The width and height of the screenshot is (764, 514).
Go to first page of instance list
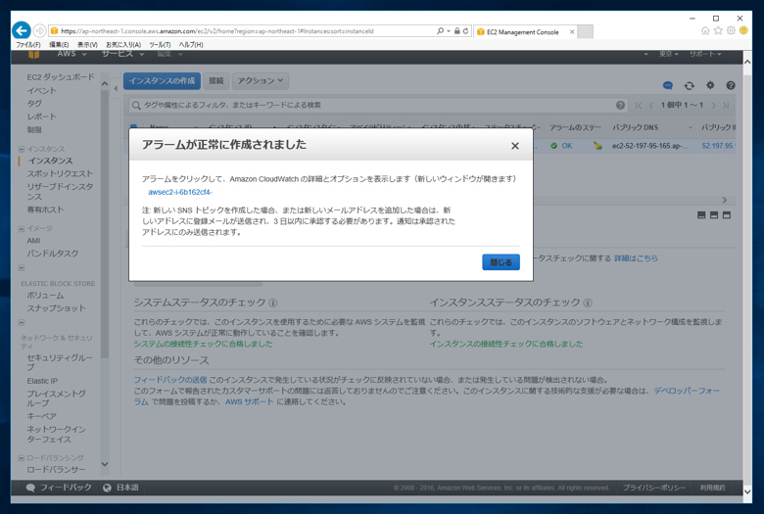(639, 105)
